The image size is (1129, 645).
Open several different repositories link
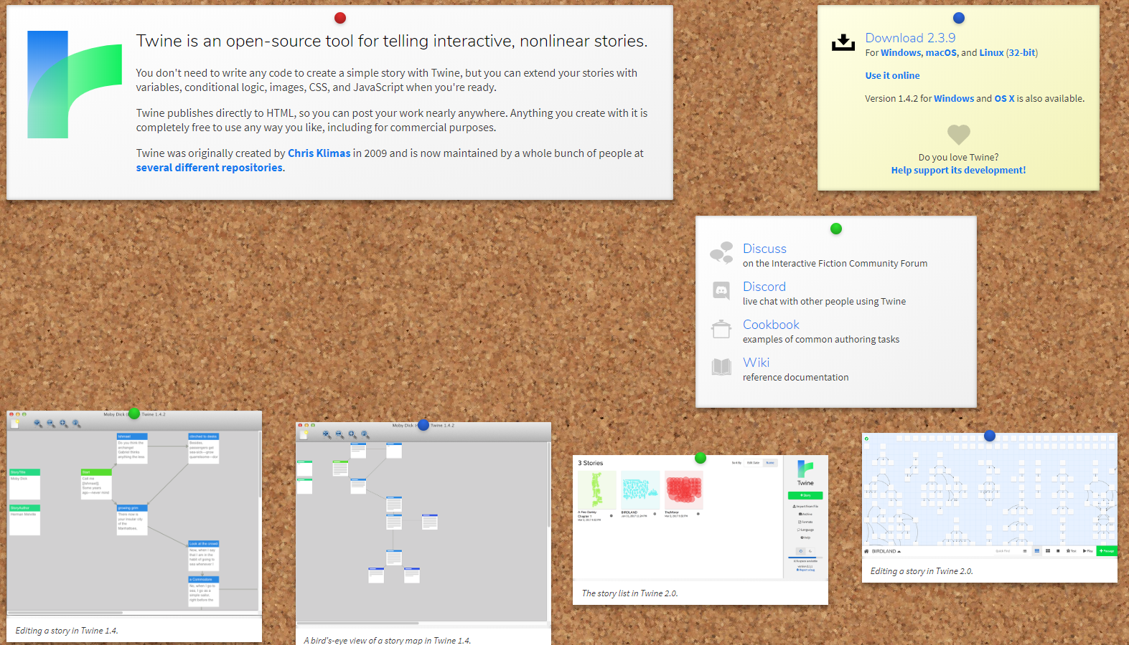[x=210, y=168]
